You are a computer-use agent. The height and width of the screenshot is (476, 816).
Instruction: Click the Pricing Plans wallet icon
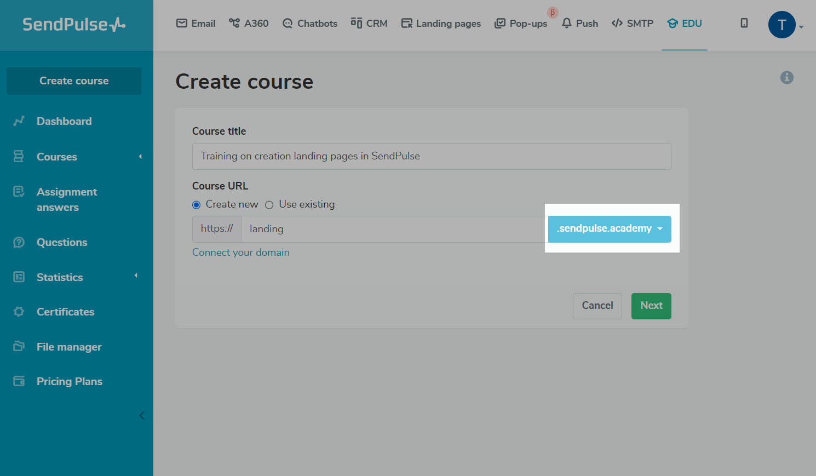click(x=19, y=381)
